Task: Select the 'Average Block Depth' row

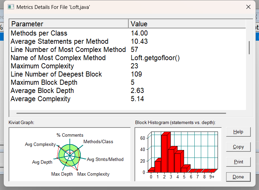Action: [x=128, y=91]
